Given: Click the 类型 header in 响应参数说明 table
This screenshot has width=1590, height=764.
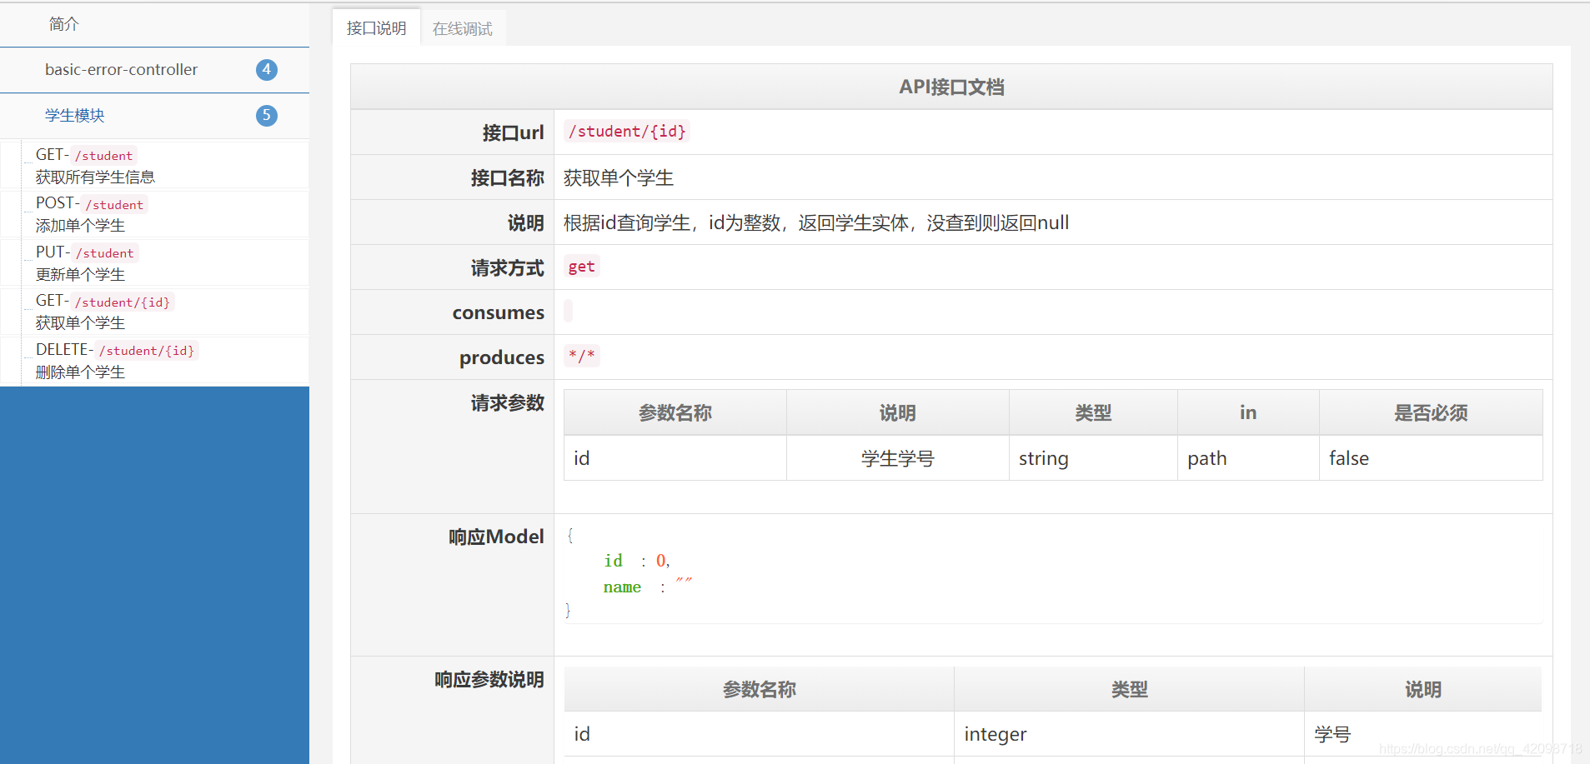Looking at the screenshot, I should (x=1130, y=689).
